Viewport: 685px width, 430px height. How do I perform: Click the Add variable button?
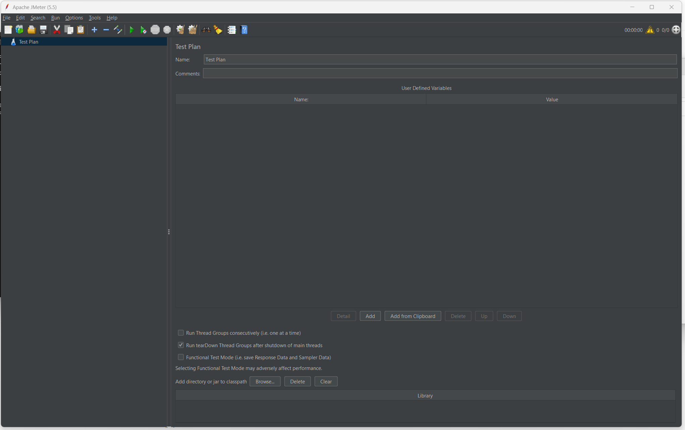click(x=370, y=316)
